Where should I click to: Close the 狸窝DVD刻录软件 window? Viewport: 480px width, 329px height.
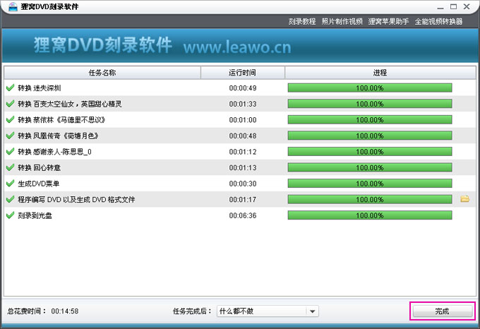(467, 6)
